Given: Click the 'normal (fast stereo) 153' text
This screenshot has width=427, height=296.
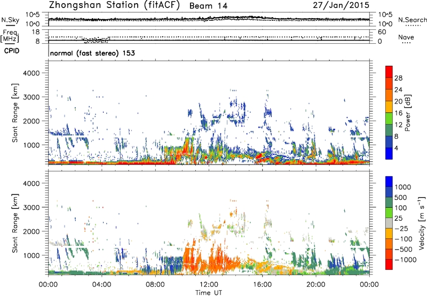Looking at the screenshot, I should pos(92,53).
